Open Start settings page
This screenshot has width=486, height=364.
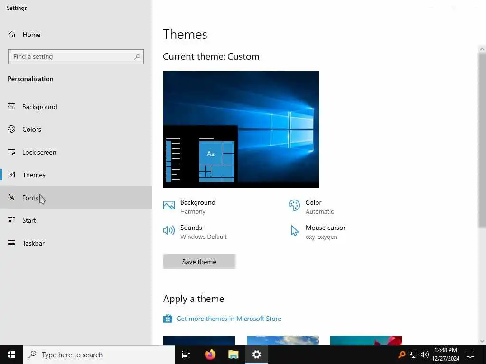pos(76,220)
